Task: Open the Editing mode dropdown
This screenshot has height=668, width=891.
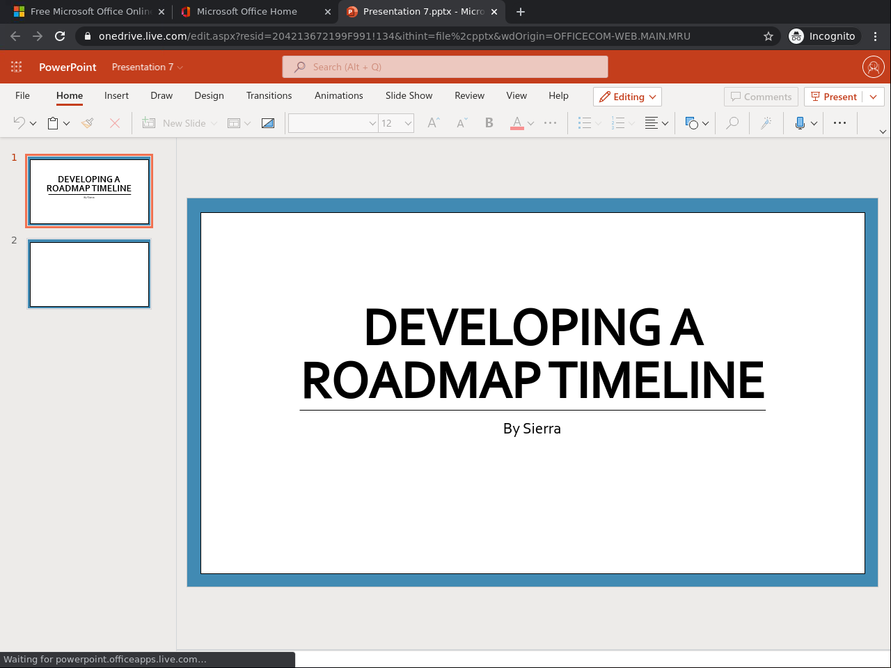Action: (x=627, y=97)
